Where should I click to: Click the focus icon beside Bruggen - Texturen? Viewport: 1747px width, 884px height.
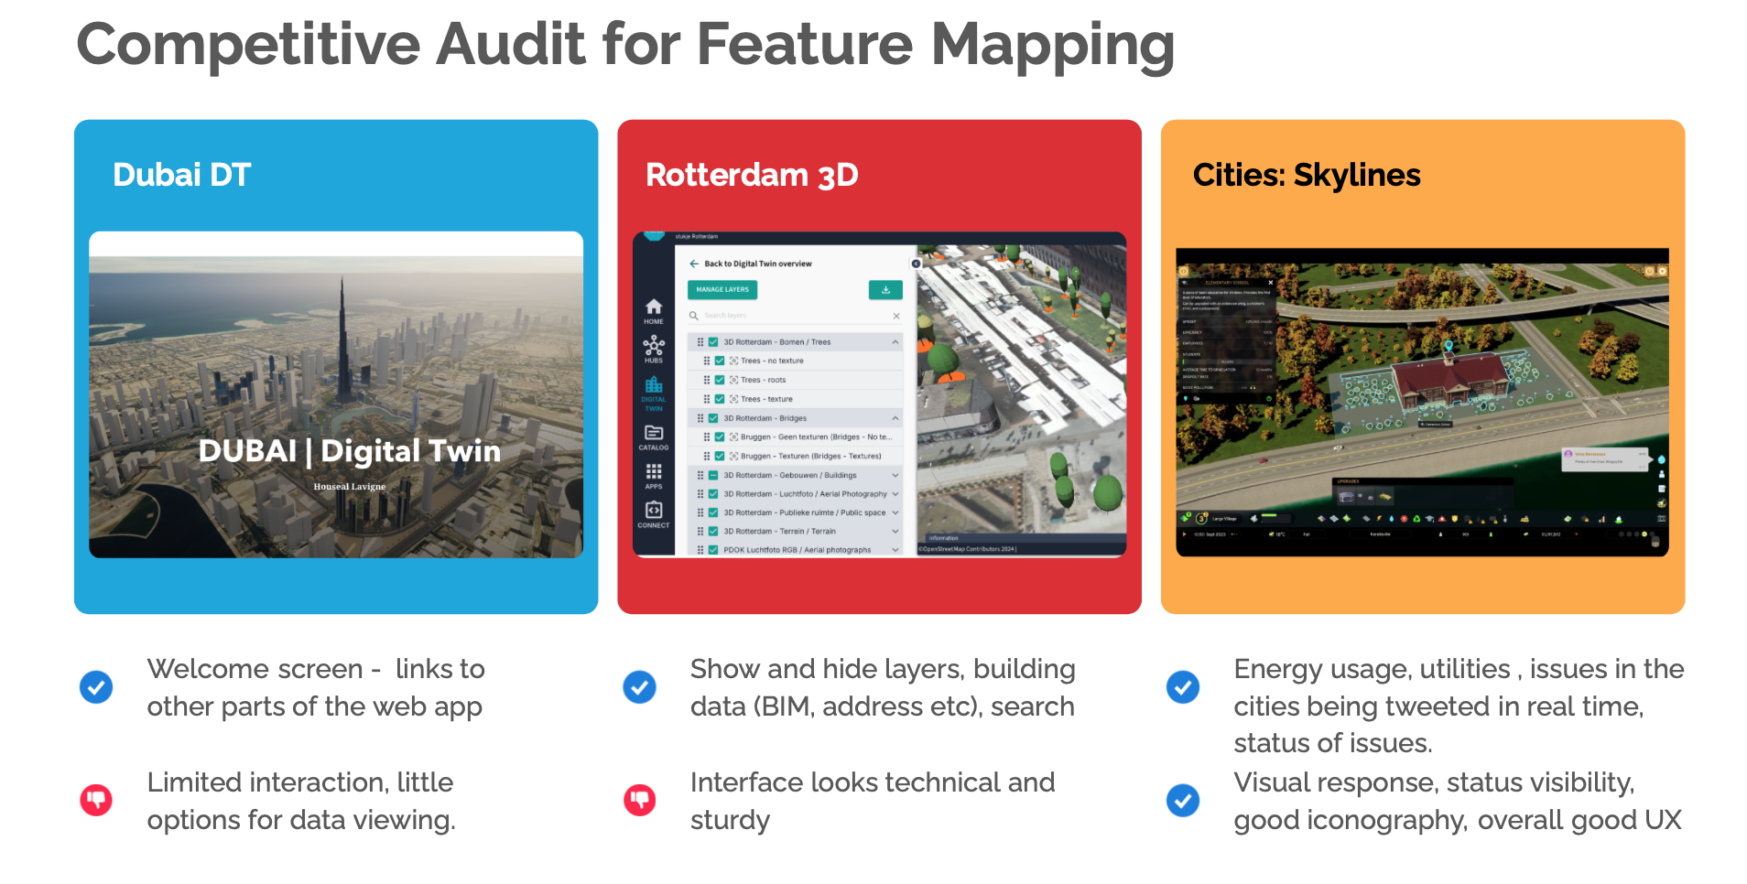pyautogui.click(x=733, y=456)
